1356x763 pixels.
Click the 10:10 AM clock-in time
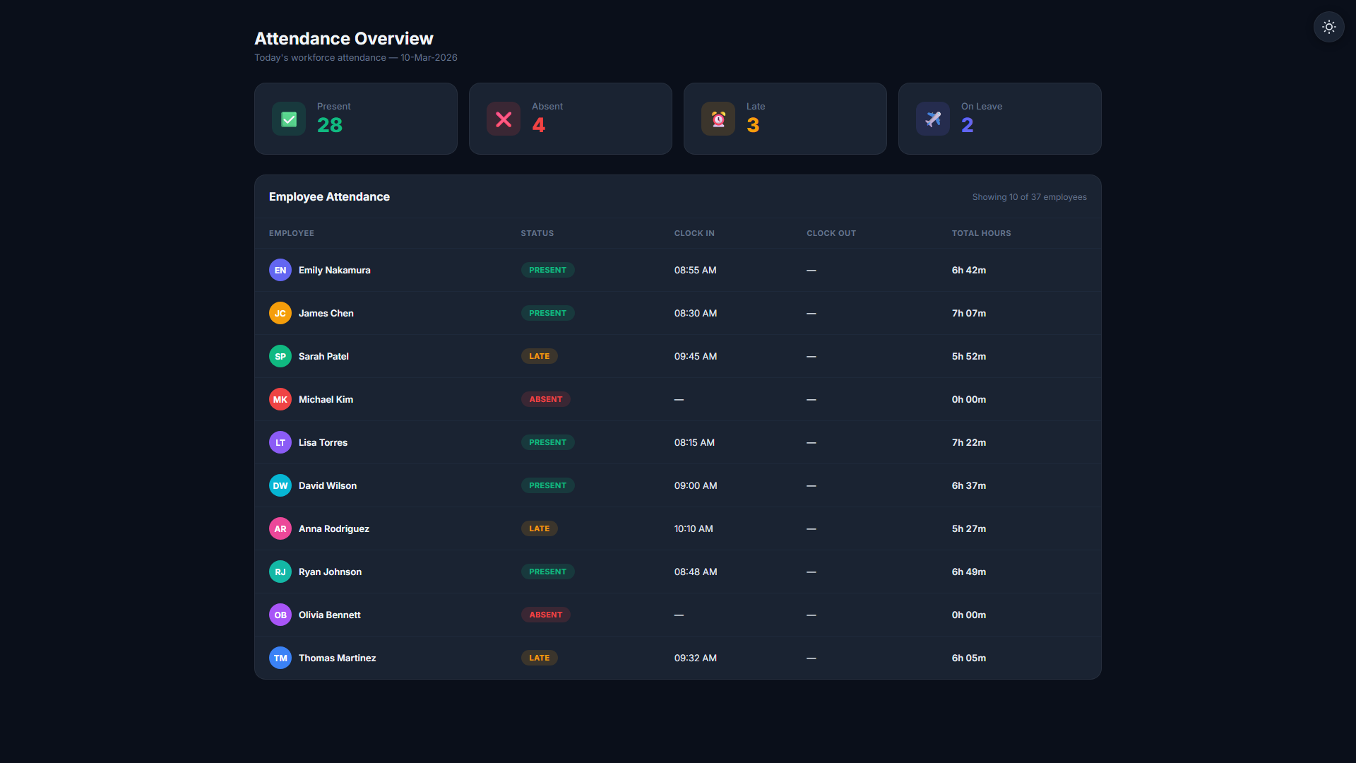[694, 528]
